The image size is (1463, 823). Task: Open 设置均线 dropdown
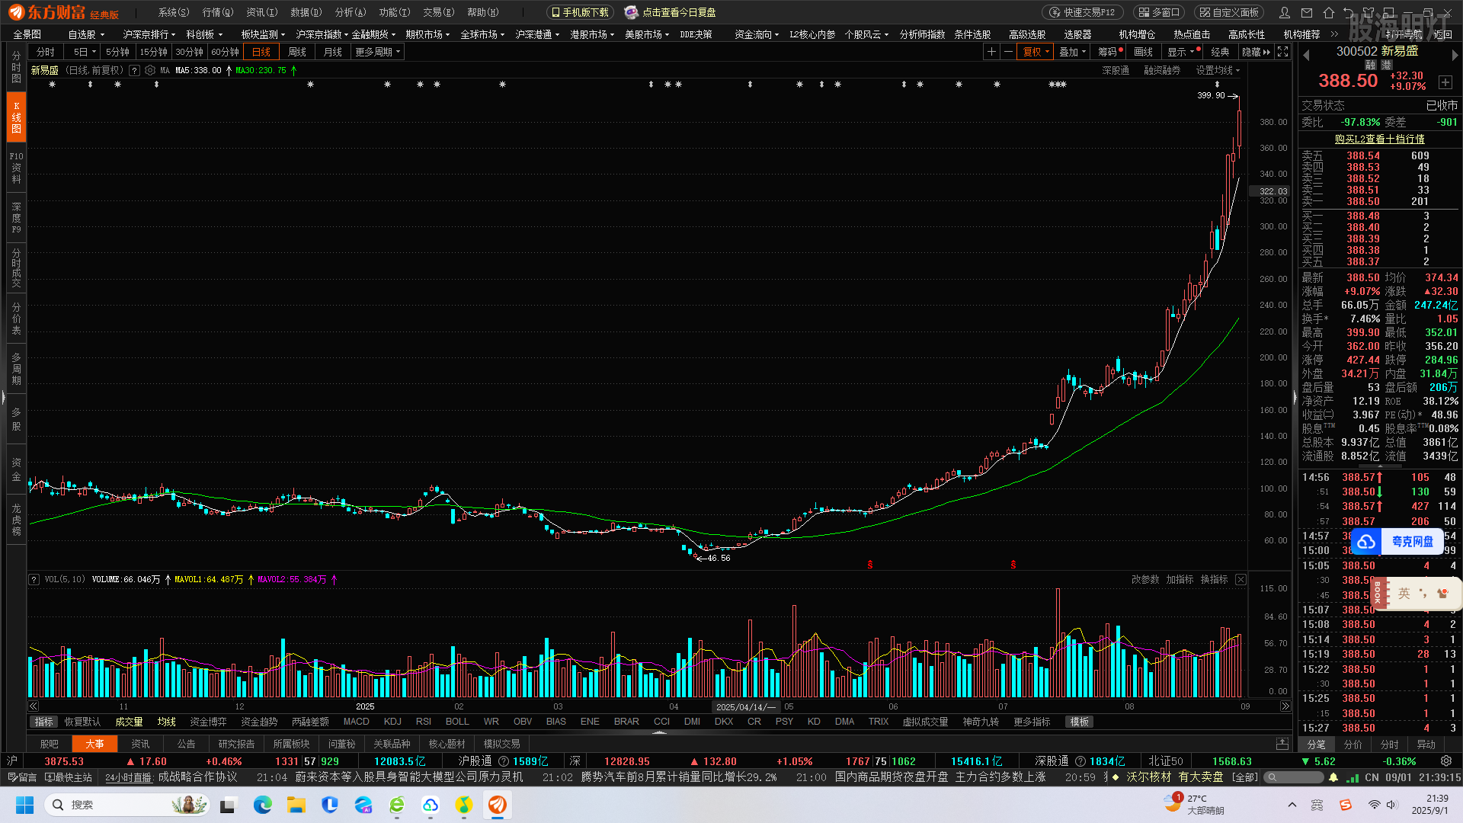1218,70
